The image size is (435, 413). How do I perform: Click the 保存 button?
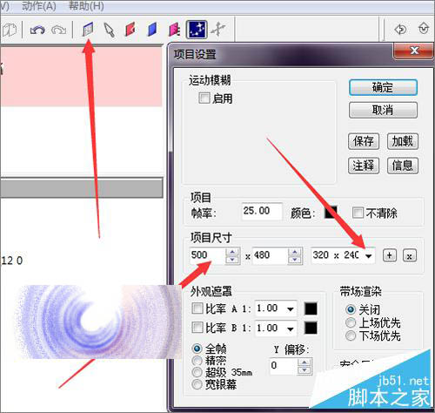(364, 141)
